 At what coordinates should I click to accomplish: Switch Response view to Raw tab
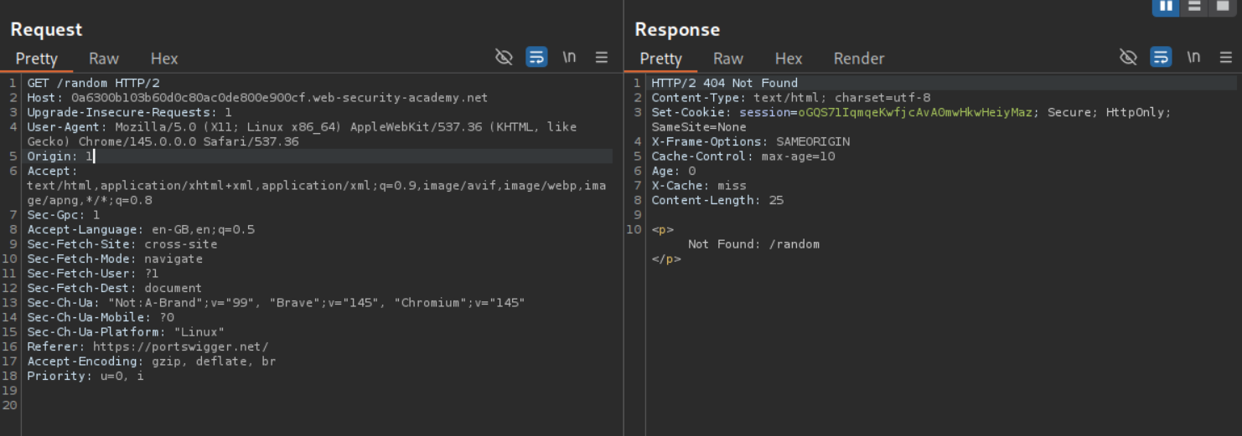click(x=728, y=59)
